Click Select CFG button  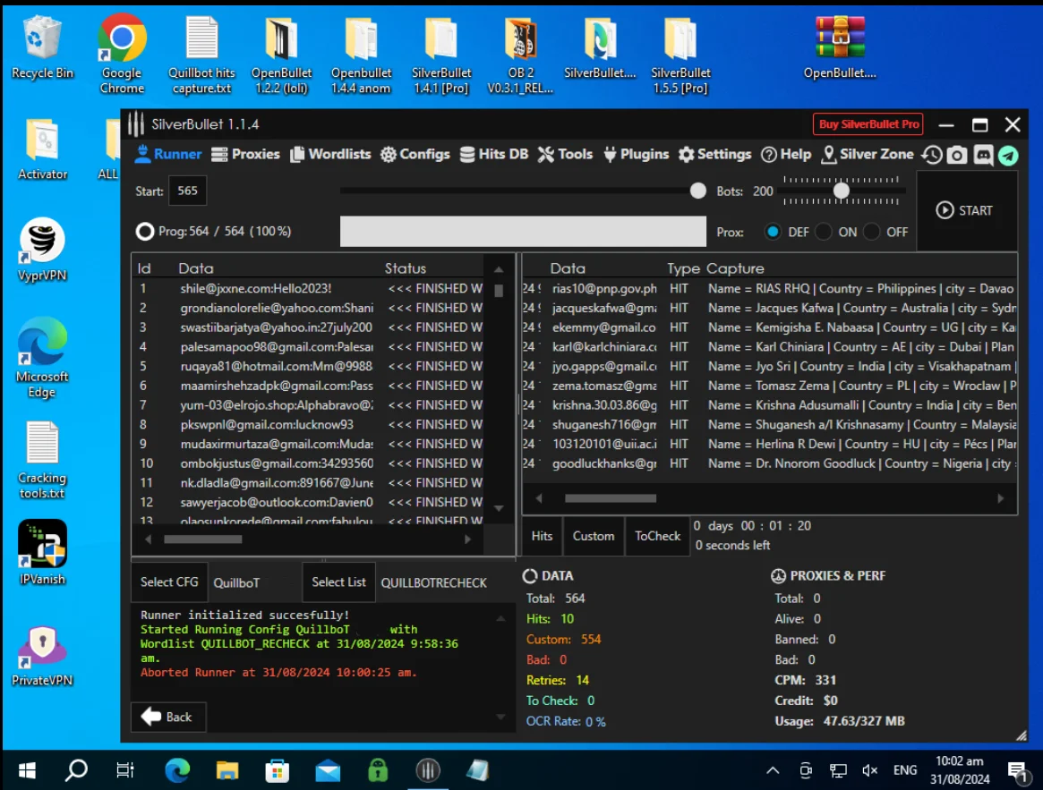pos(169,582)
